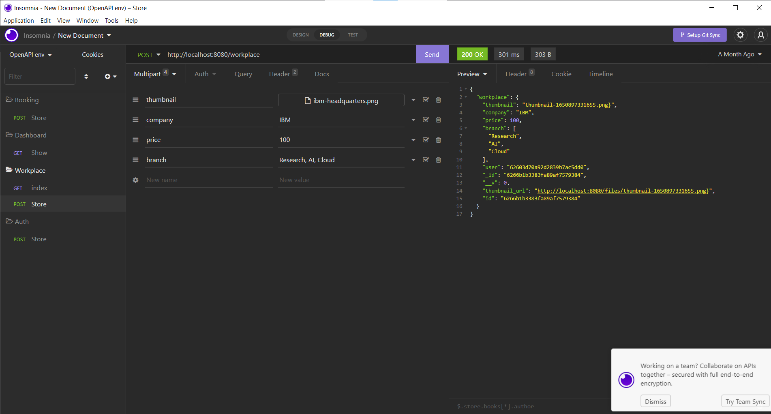Image resolution: width=771 pixels, height=414 pixels.
Task: Open the Tools menu
Action: (111, 20)
